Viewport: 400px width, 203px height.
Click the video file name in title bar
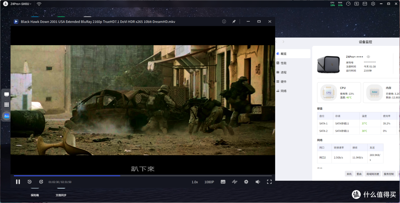(x=98, y=22)
